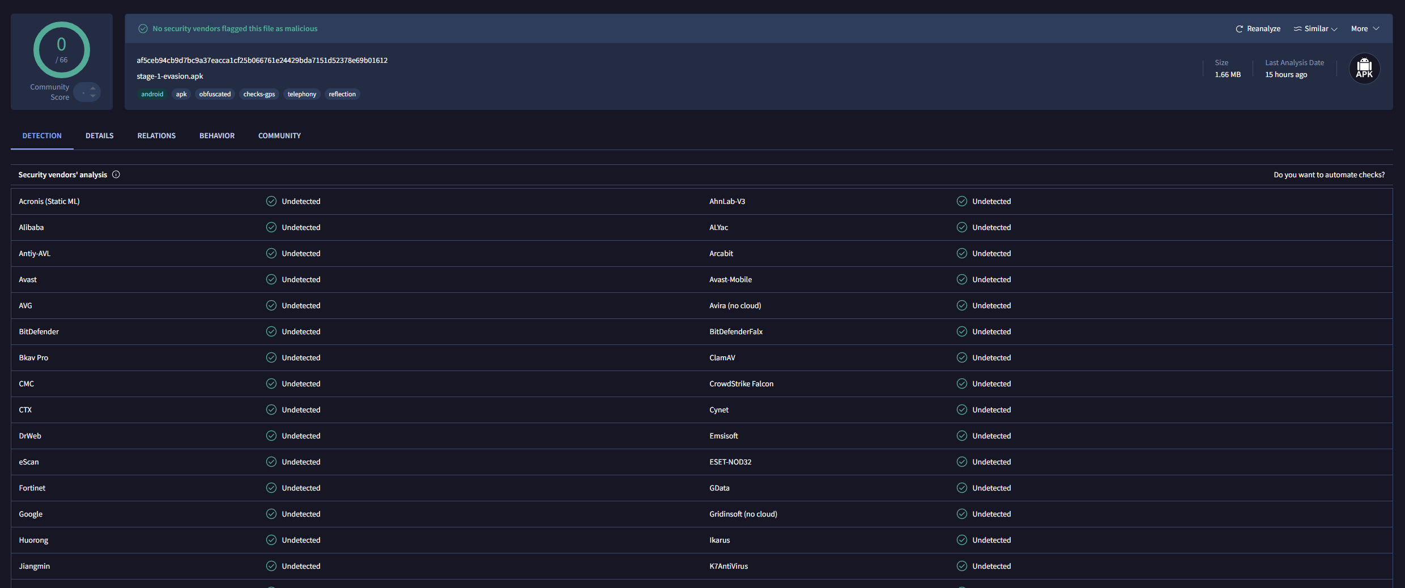The width and height of the screenshot is (1405, 588).
Task: Click the info icon beside Security vendors' analysis
Action: (x=116, y=174)
